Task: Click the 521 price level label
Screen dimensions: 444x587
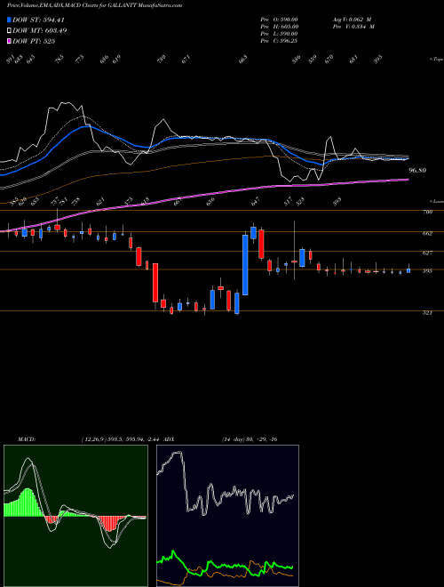Action: tap(427, 313)
